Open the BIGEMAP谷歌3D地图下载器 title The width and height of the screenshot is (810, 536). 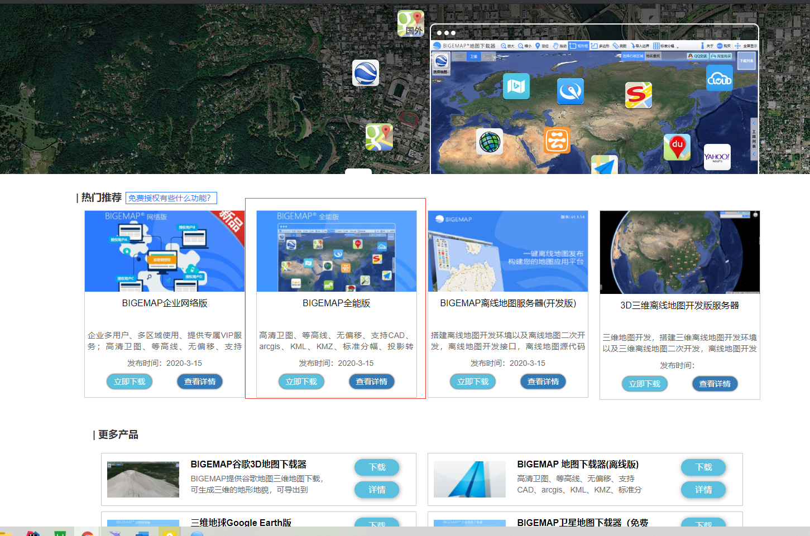[x=248, y=464]
